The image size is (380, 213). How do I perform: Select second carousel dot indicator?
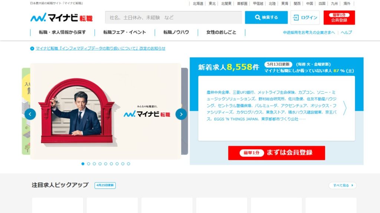tap(89, 164)
